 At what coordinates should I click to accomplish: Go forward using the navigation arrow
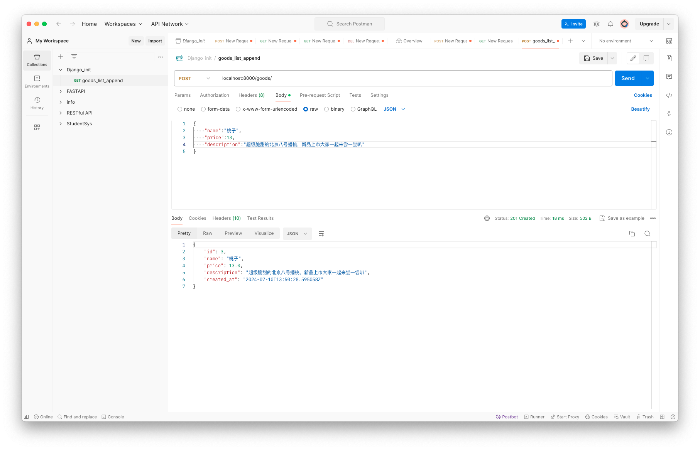point(73,24)
